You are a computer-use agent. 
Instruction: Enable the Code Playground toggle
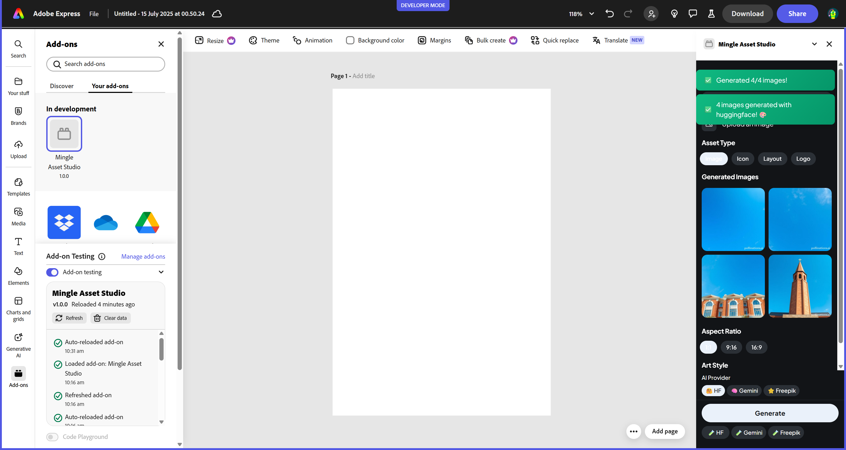tap(52, 437)
